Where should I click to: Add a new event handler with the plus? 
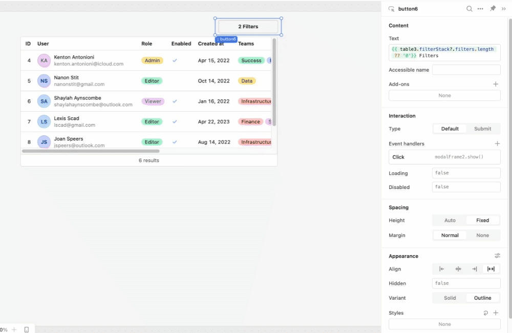point(496,143)
